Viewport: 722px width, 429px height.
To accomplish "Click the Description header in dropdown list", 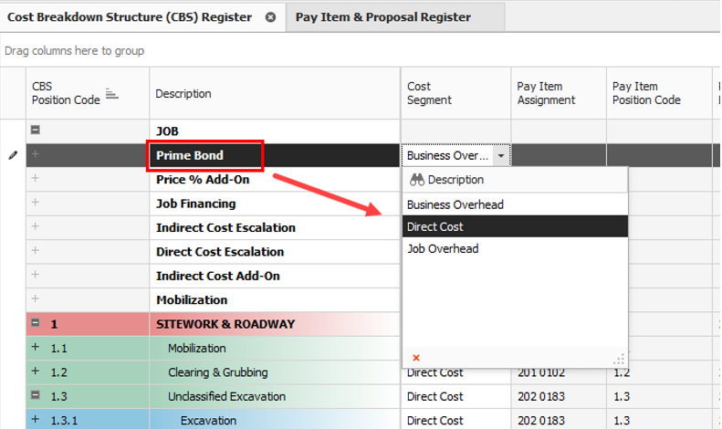I will coord(515,180).
